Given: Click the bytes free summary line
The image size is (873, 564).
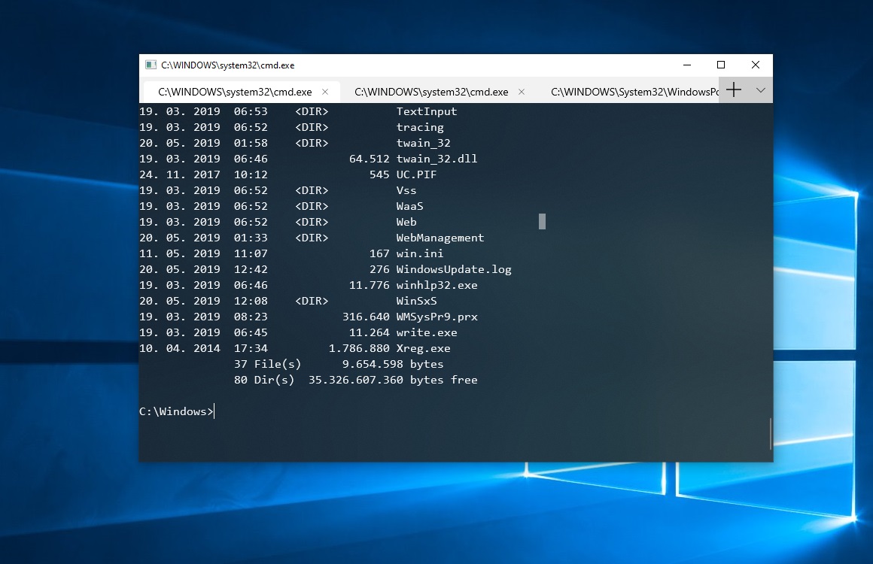Looking at the screenshot, I should click(354, 380).
